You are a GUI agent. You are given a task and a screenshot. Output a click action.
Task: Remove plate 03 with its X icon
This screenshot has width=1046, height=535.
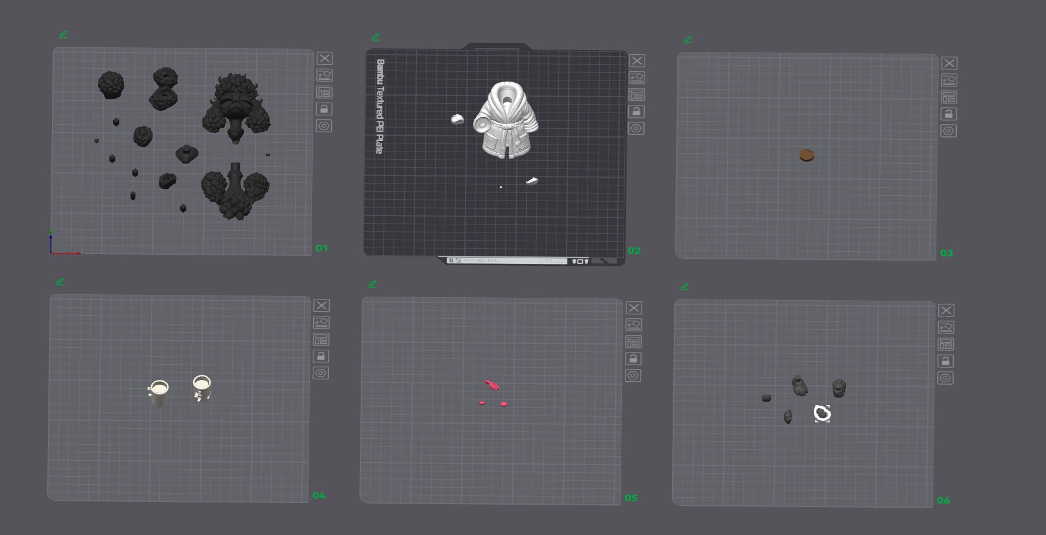click(949, 63)
